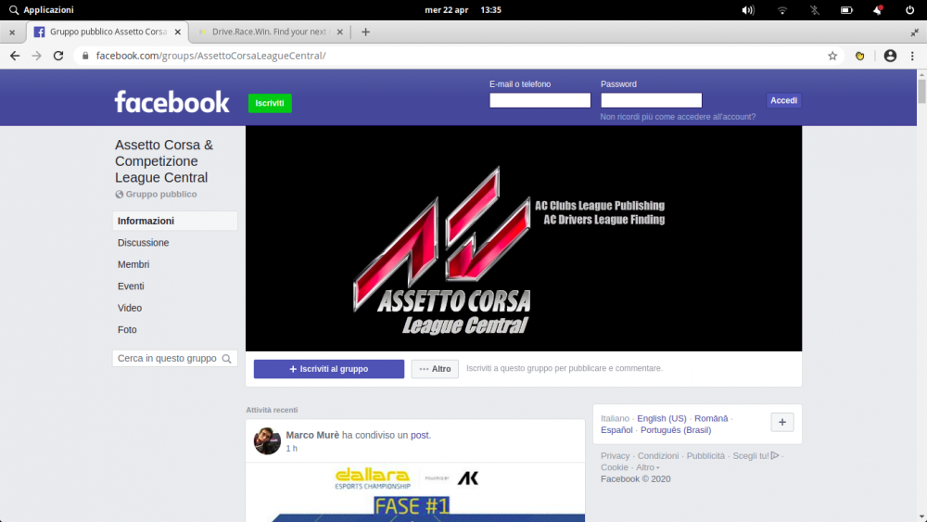927x522 pixels.
Task: Close the Gruppo pubblico Assetto Corsa tab
Action: tap(177, 32)
